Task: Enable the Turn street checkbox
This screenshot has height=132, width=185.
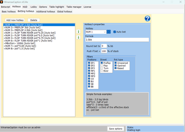Action: [102, 68]
